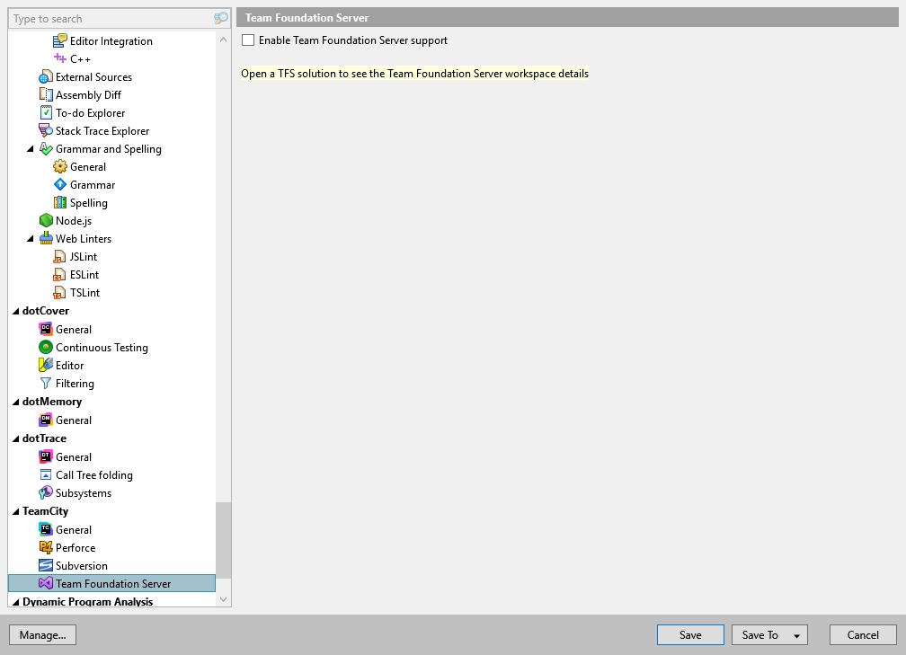Click the Manage button

42,634
